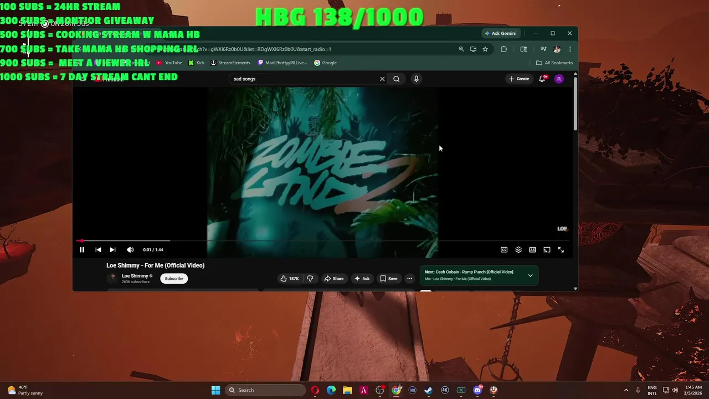Skip to the next video in the player
Viewport: 709px width, 399px height.
tap(112, 250)
